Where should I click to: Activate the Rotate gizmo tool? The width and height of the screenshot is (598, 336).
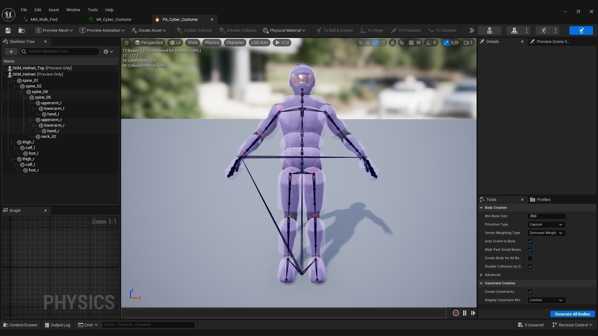click(x=376, y=43)
